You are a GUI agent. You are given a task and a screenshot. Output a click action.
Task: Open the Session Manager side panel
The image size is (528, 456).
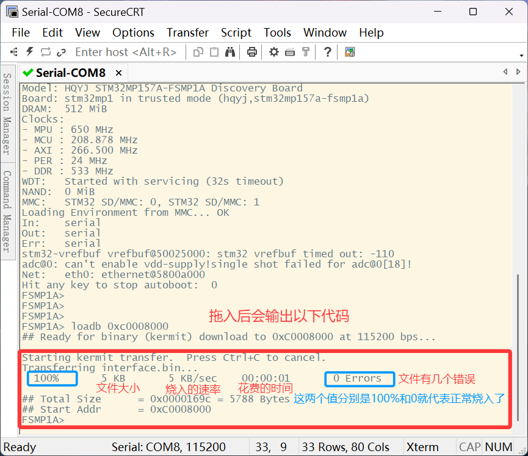7,113
